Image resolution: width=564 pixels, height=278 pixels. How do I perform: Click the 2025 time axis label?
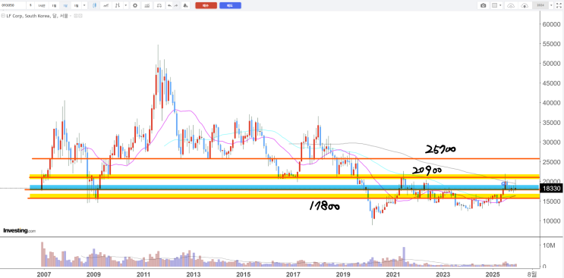click(493, 273)
